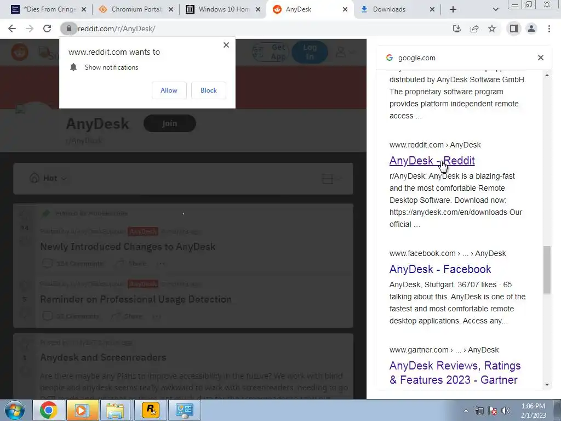561x421 pixels.
Task: Expand the Hot sort dropdown
Action: click(x=48, y=178)
